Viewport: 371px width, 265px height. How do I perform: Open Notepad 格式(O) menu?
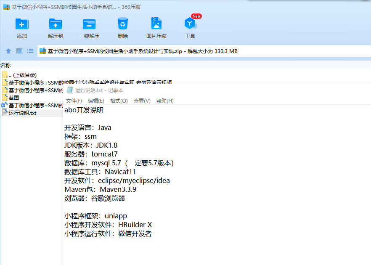click(x=119, y=101)
